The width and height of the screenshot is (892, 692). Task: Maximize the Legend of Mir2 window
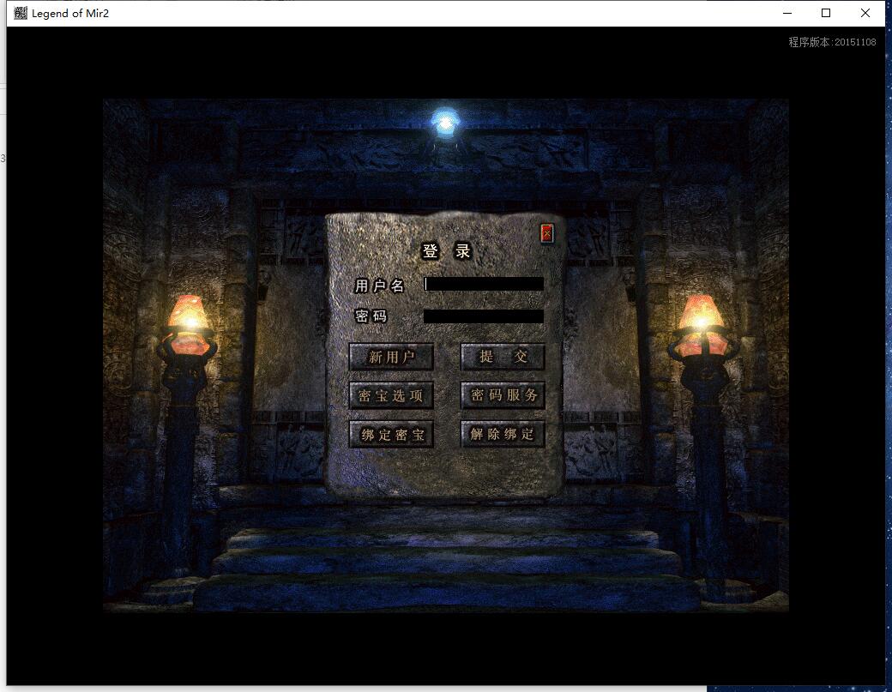(x=826, y=13)
